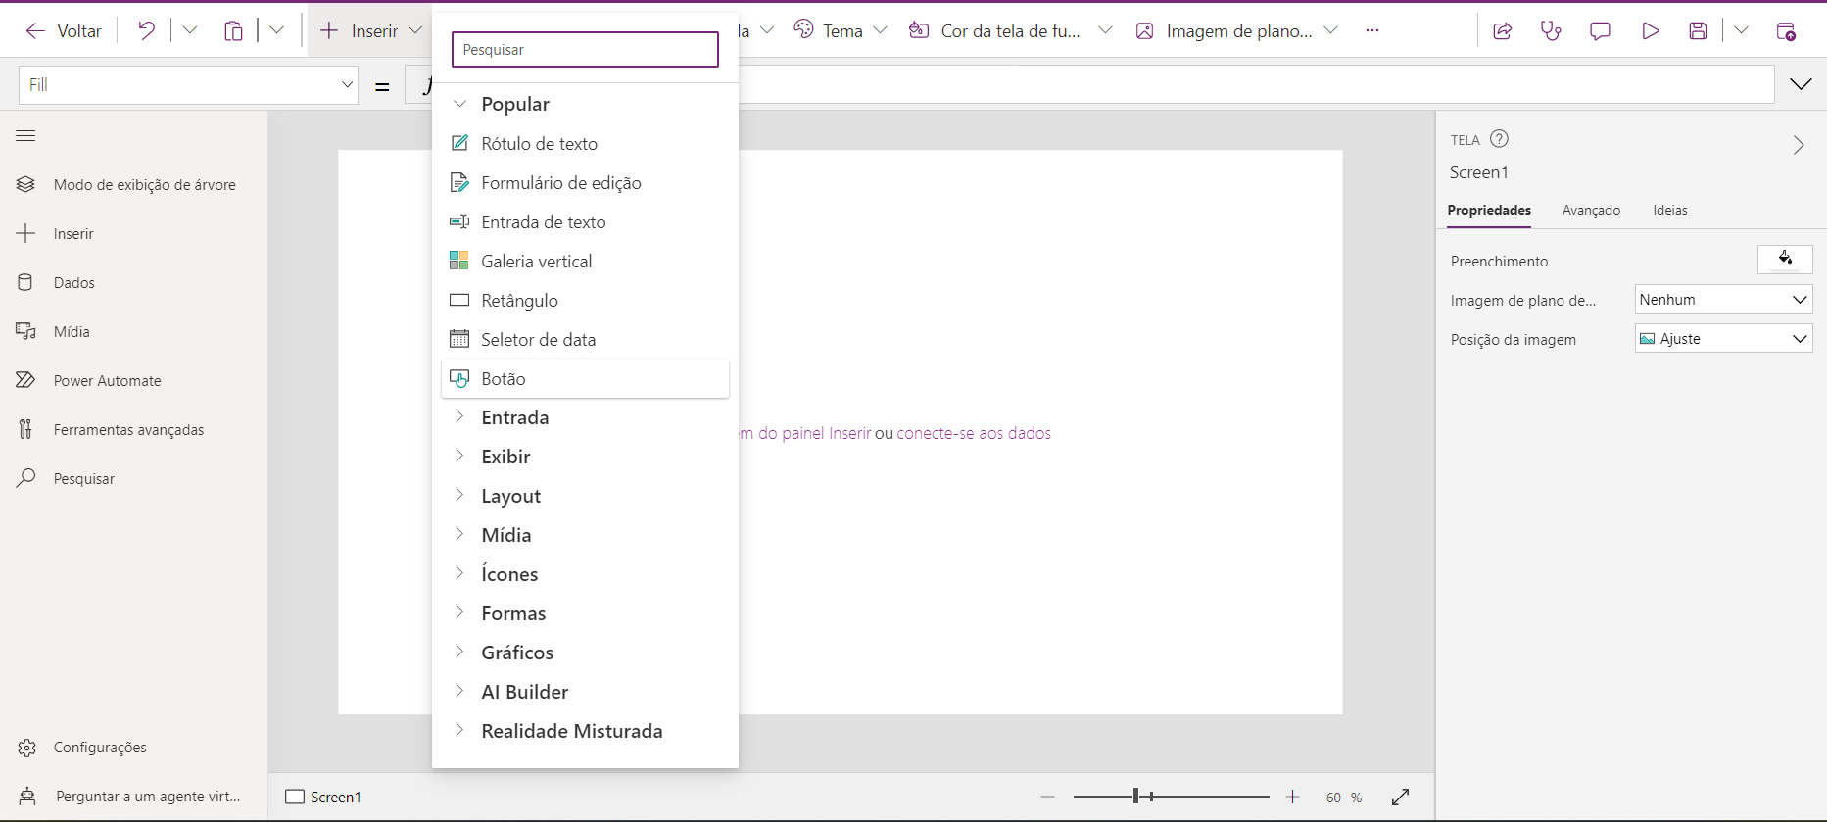Open the TELA help question icon
Screen dimensions: 1827x822
tap(1499, 139)
